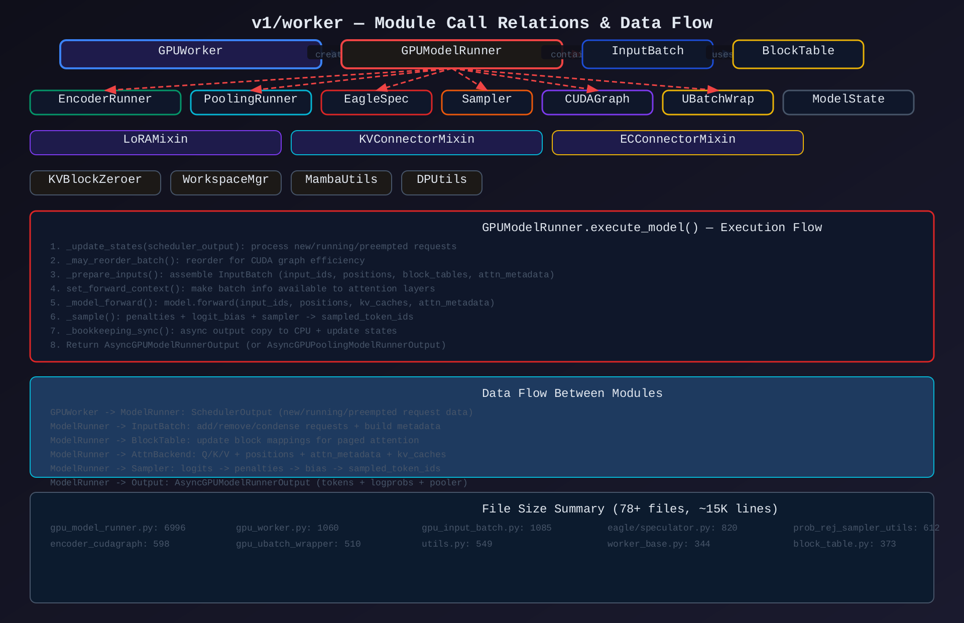Click the ModelState node
The height and width of the screenshot is (623, 964).
click(x=848, y=102)
